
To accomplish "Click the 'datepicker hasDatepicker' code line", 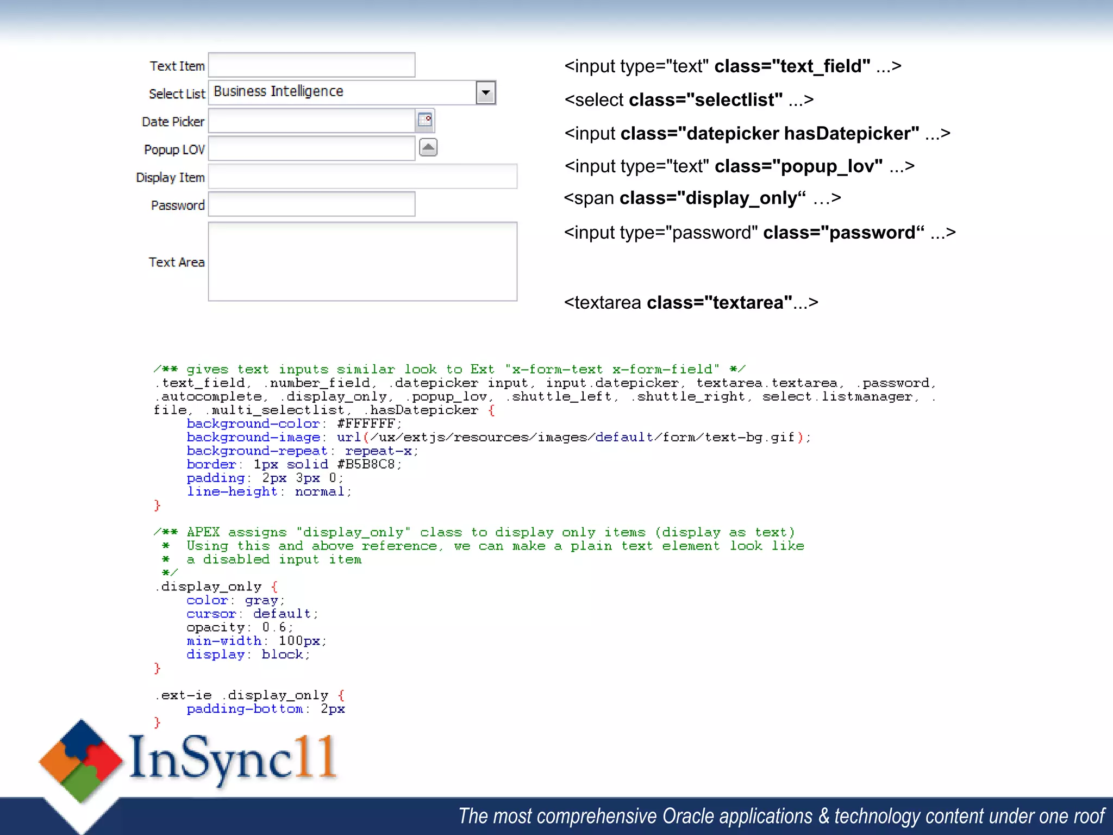I will tap(758, 134).
